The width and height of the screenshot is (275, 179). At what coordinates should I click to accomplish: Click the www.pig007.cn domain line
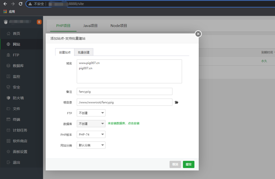(x=89, y=63)
